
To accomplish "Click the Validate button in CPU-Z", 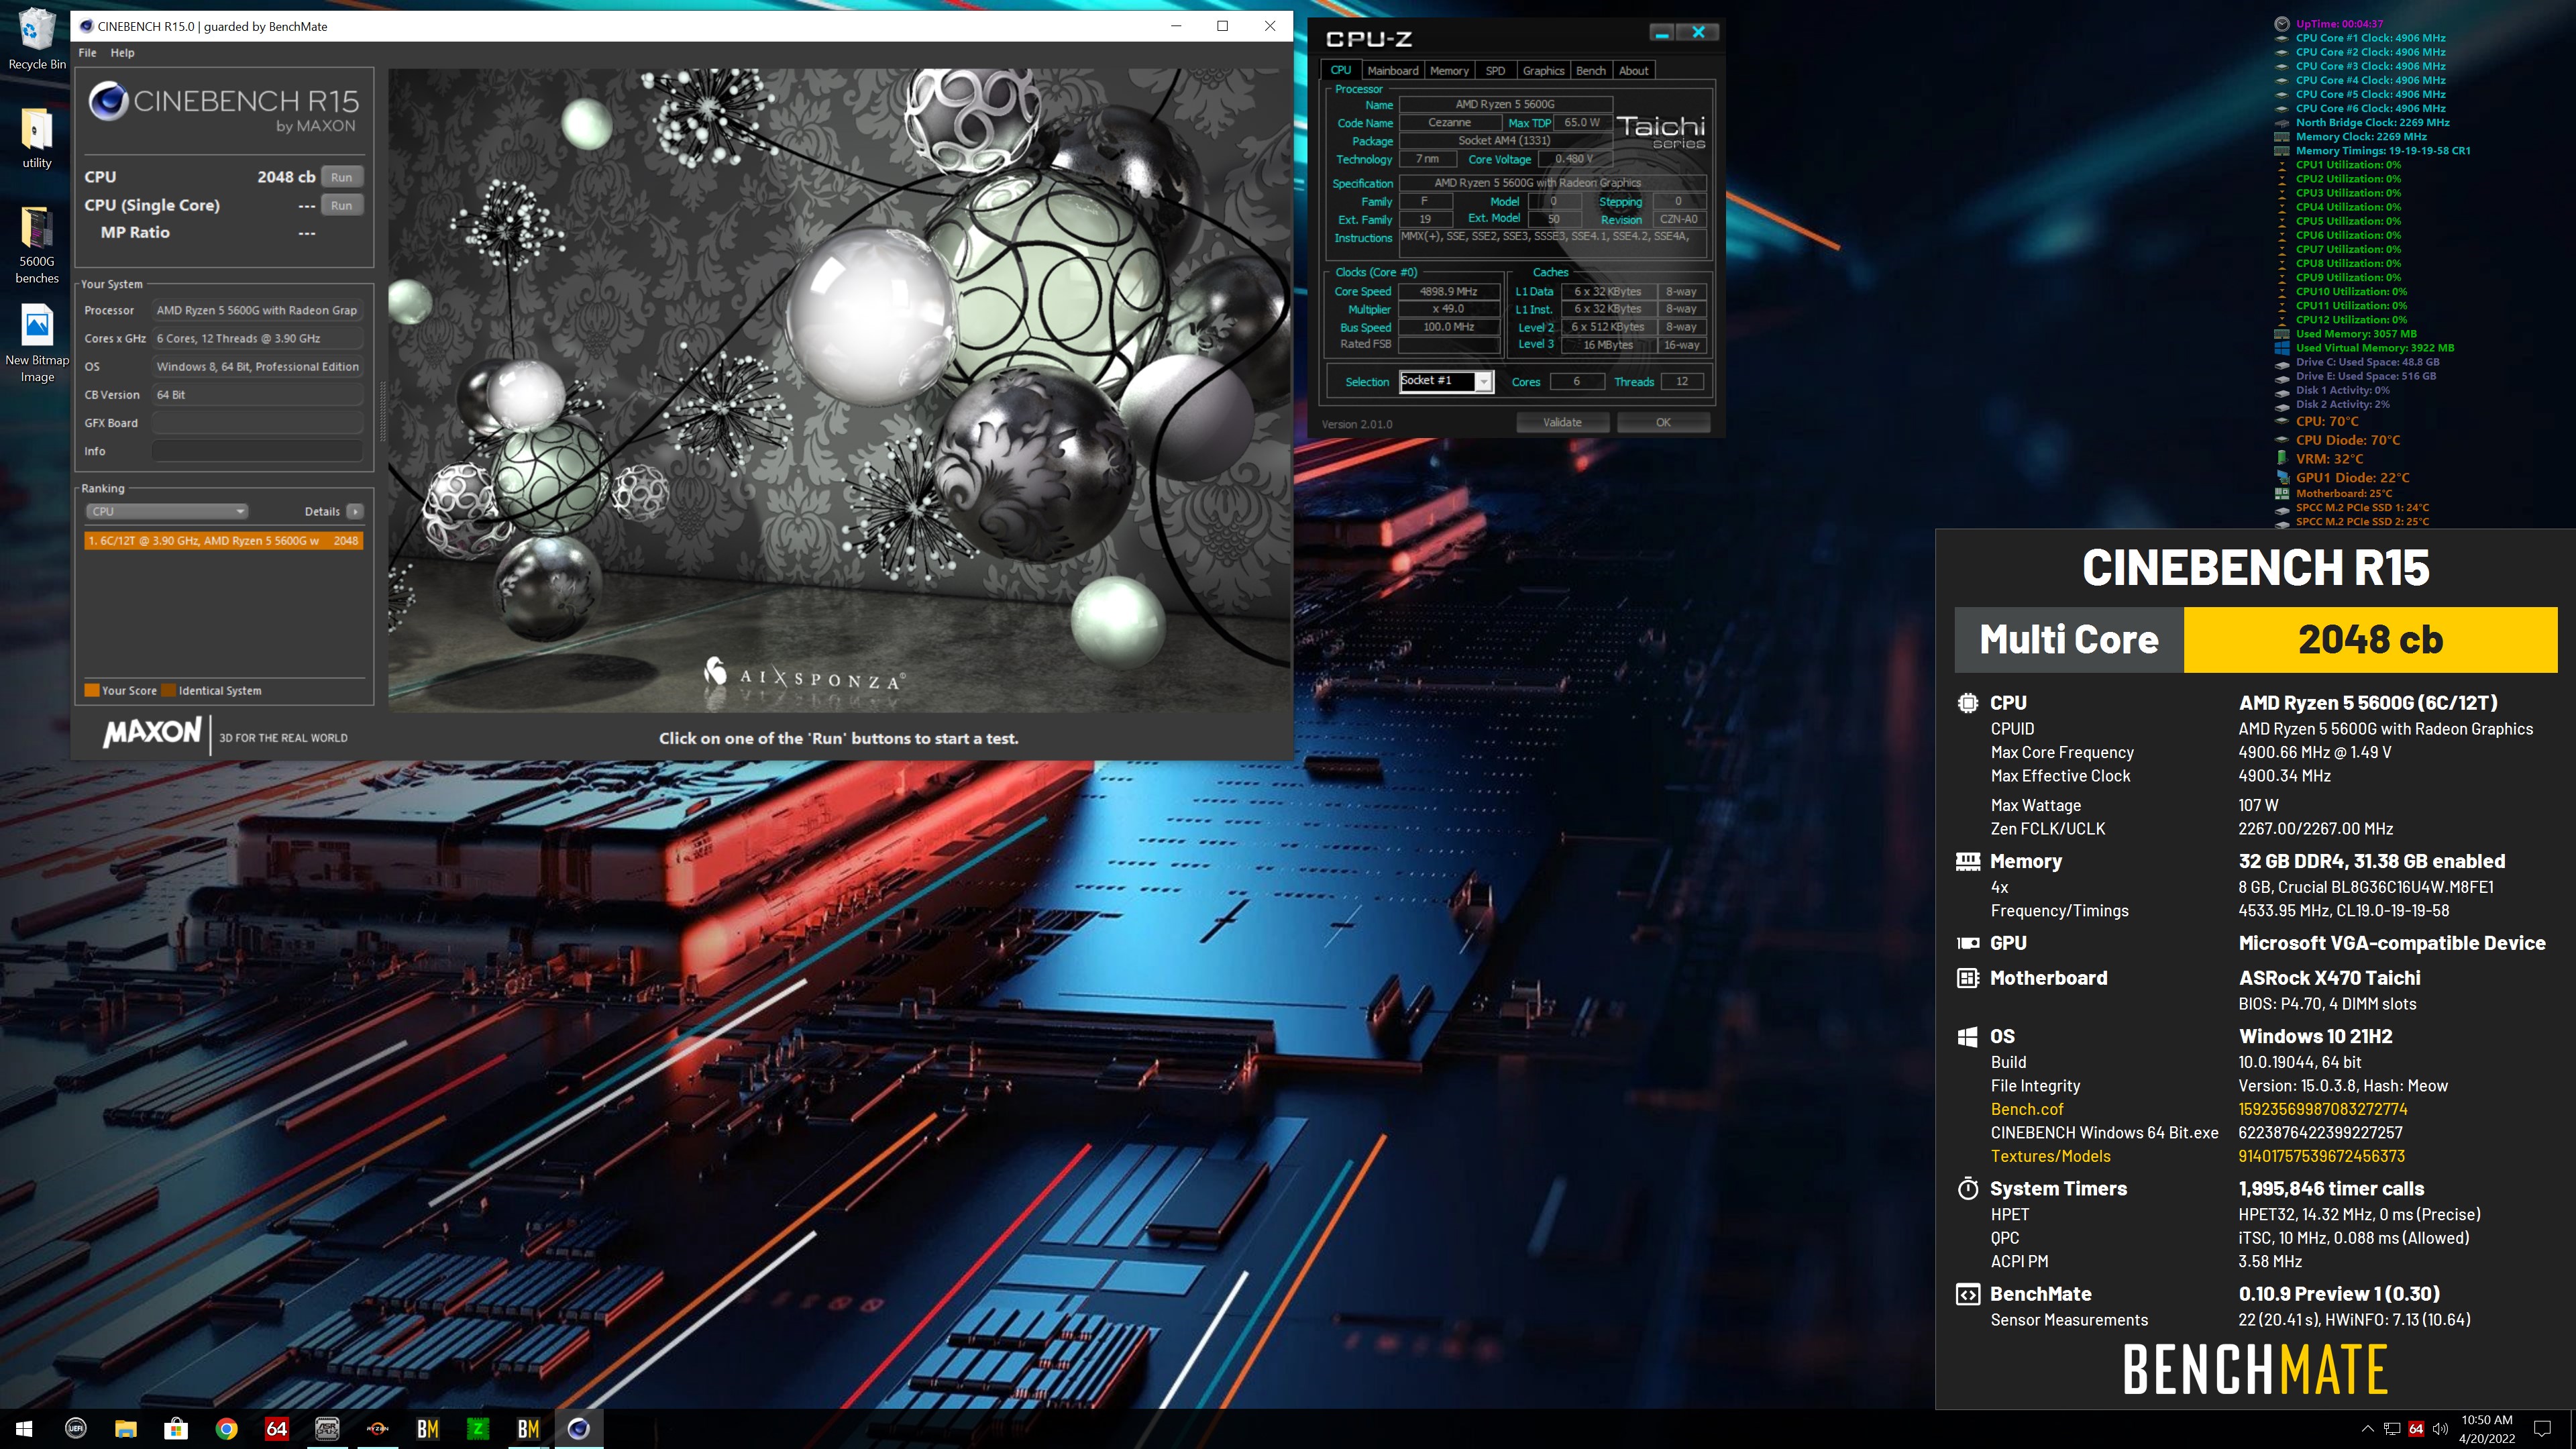I will 1562,423.
